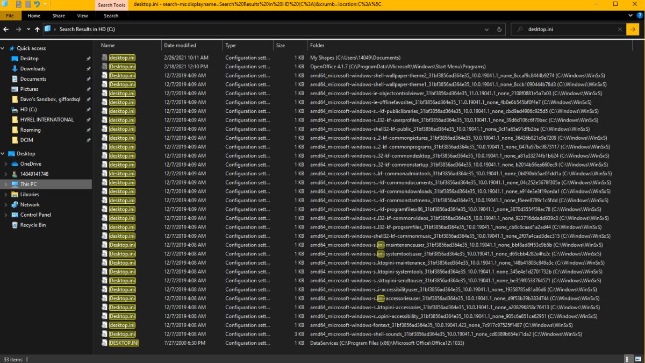Go back with the Back arrow
This screenshot has height=363, width=645.
click(x=6, y=29)
